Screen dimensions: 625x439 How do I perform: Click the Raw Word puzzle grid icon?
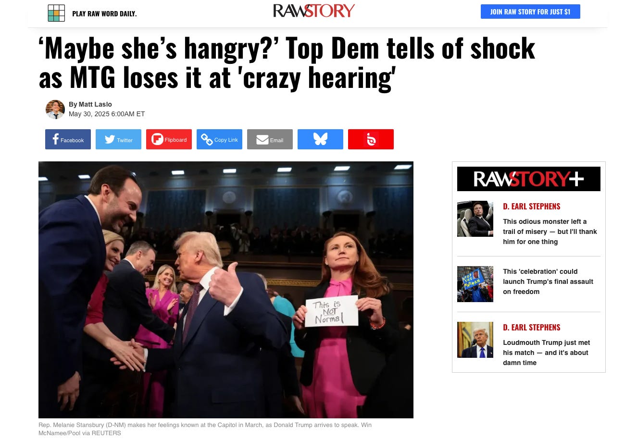[56, 13]
